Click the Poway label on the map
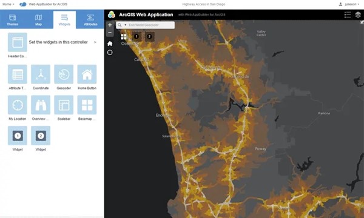The image size is (364, 218). click(260, 149)
